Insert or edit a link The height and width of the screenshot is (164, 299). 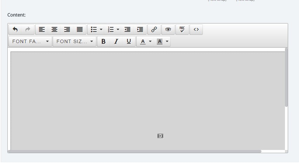(154, 29)
